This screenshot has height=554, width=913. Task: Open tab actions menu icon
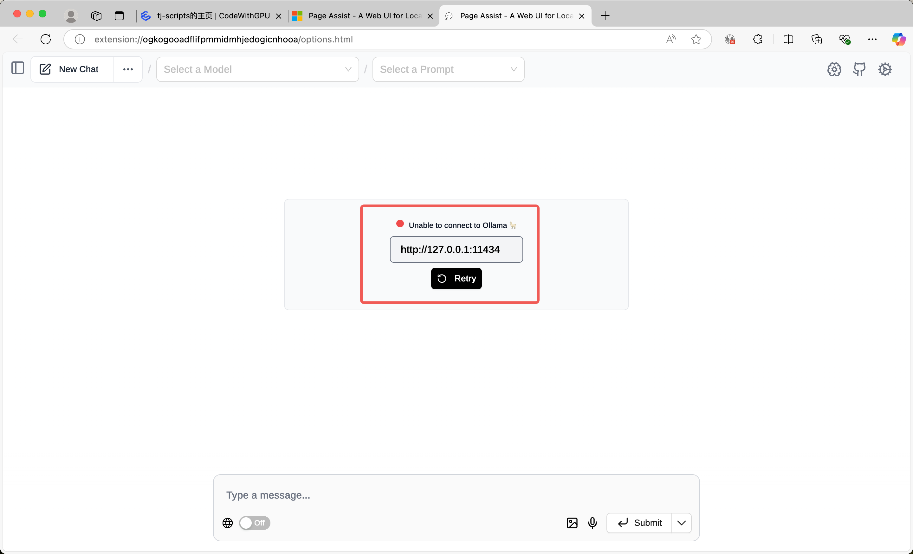(119, 16)
